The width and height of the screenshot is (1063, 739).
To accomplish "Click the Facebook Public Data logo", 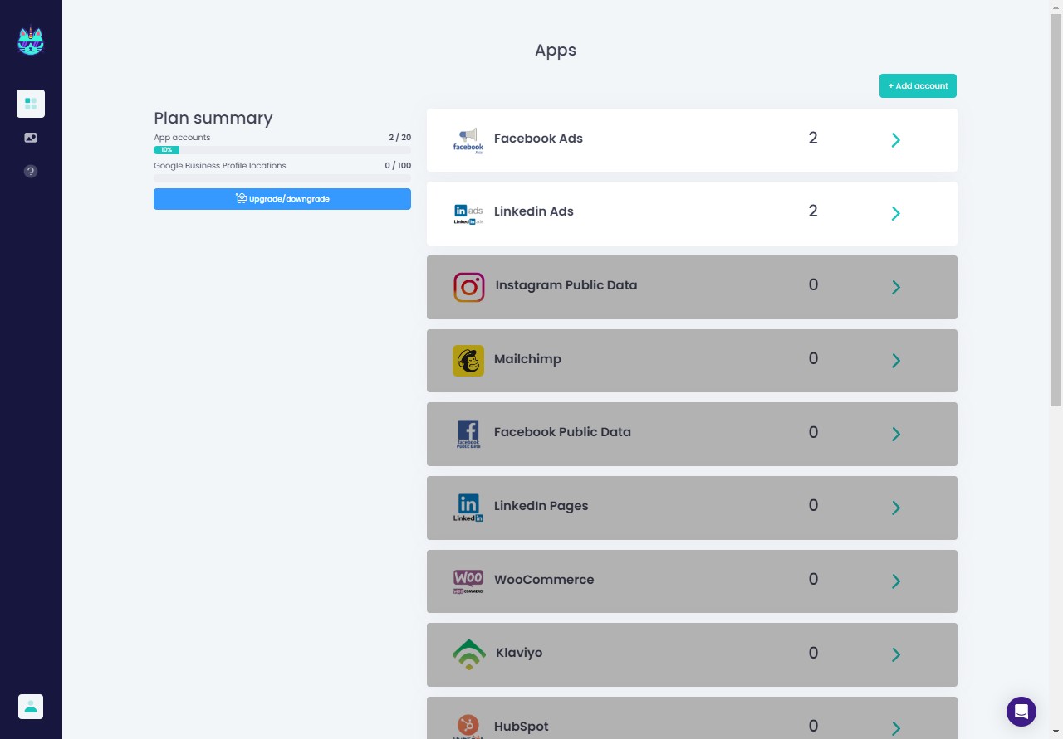I will [468, 434].
